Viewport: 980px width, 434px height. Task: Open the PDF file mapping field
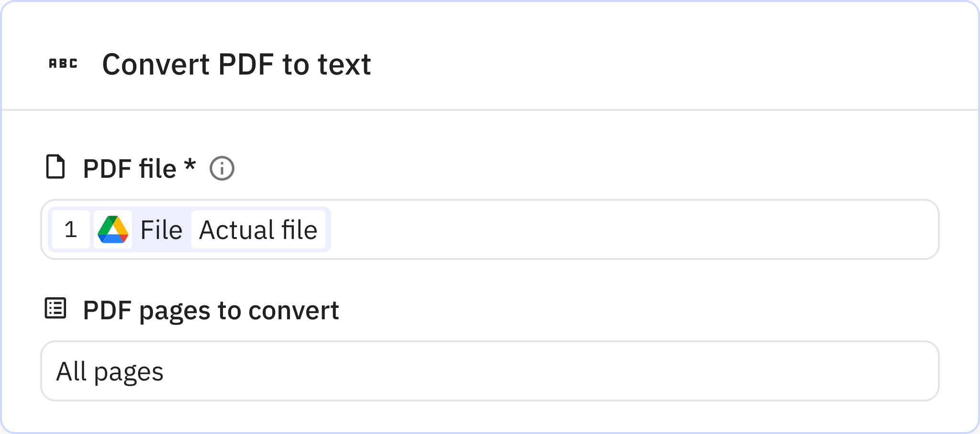click(622, 229)
